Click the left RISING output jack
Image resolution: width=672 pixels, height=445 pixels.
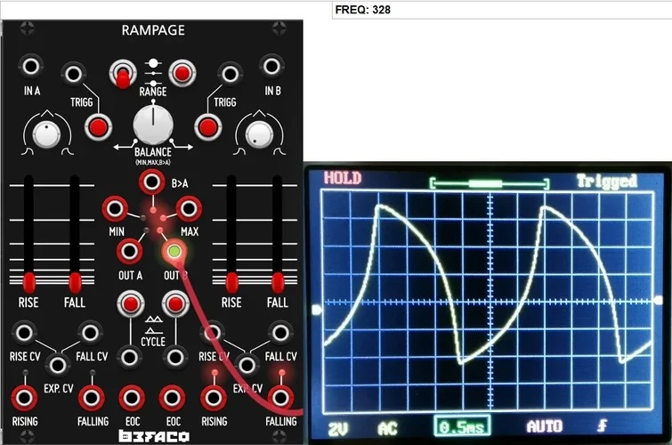tap(24, 398)
